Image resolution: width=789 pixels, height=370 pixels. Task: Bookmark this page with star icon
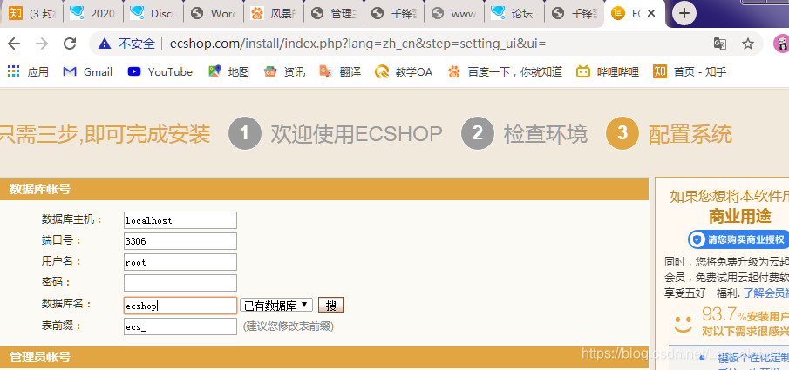pos(748,44)
